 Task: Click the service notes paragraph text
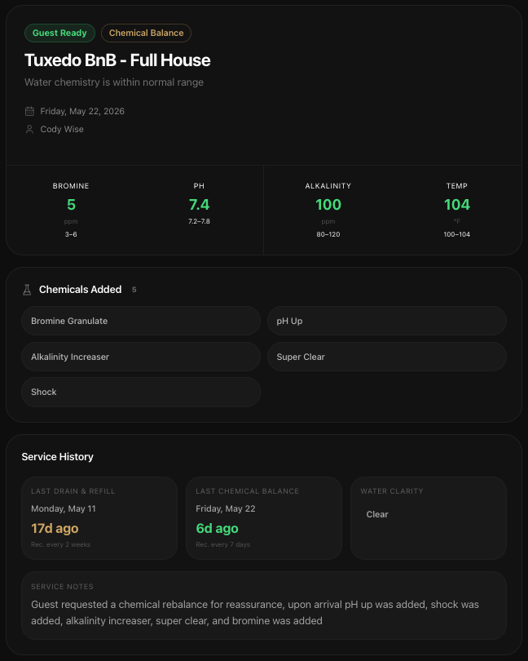pos(255,613)
